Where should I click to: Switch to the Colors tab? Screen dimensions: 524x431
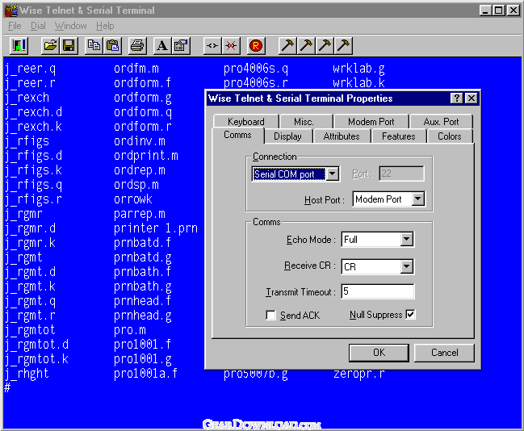[449, 136]
